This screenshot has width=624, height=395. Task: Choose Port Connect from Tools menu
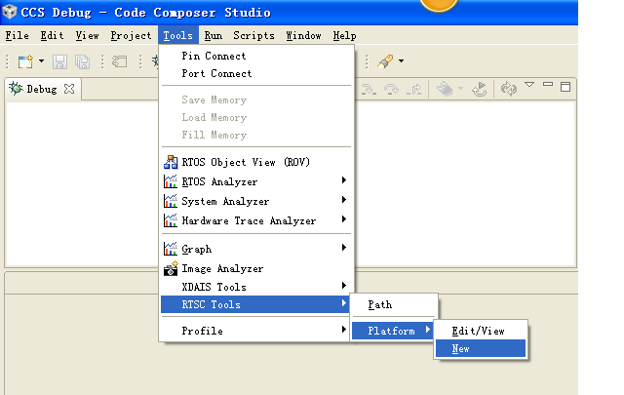coord(256,73)
